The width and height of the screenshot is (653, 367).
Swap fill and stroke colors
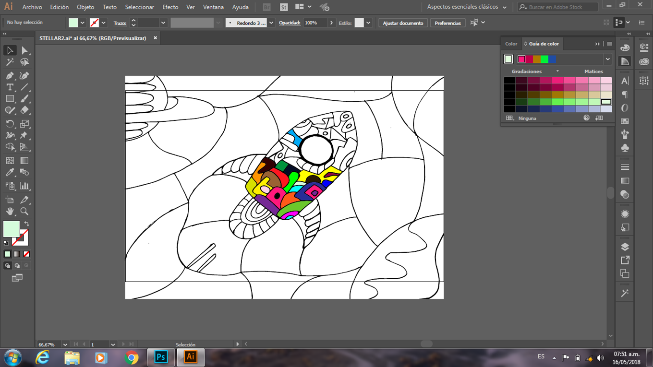[27, 224]
